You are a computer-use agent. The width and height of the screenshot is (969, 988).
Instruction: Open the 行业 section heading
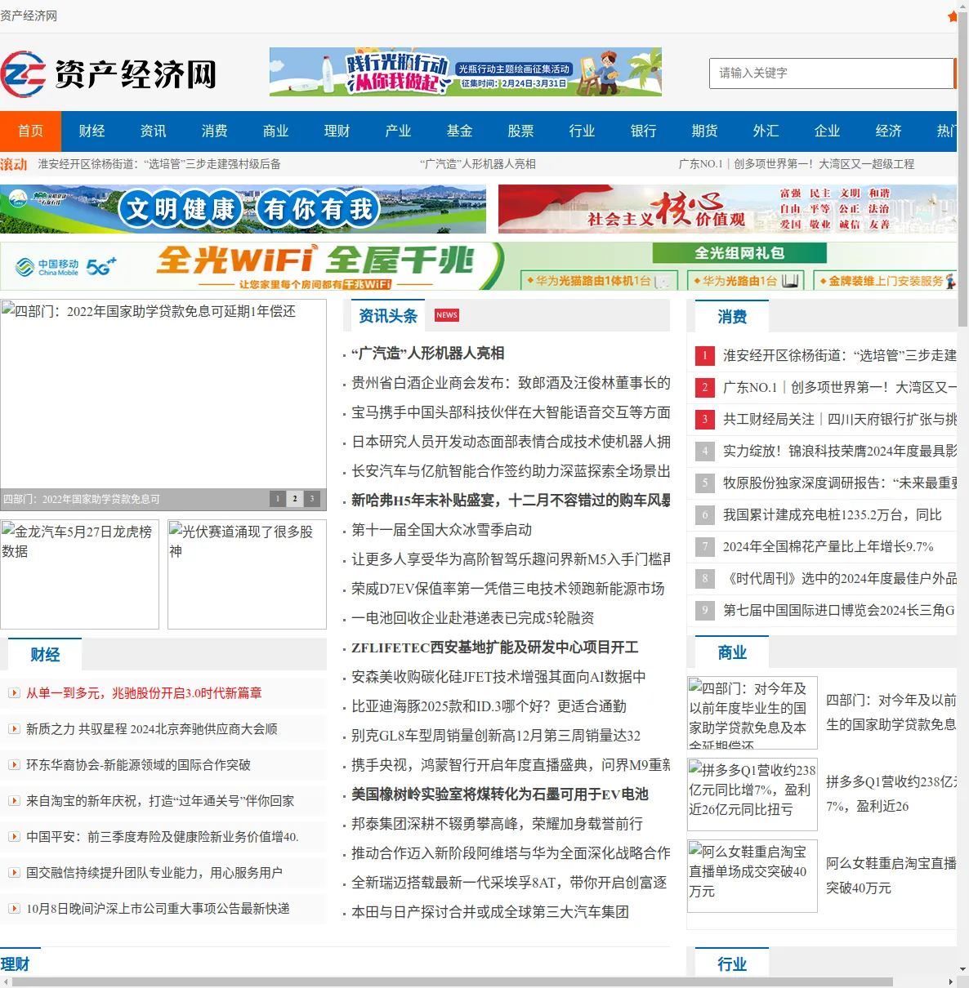point(732,964)
